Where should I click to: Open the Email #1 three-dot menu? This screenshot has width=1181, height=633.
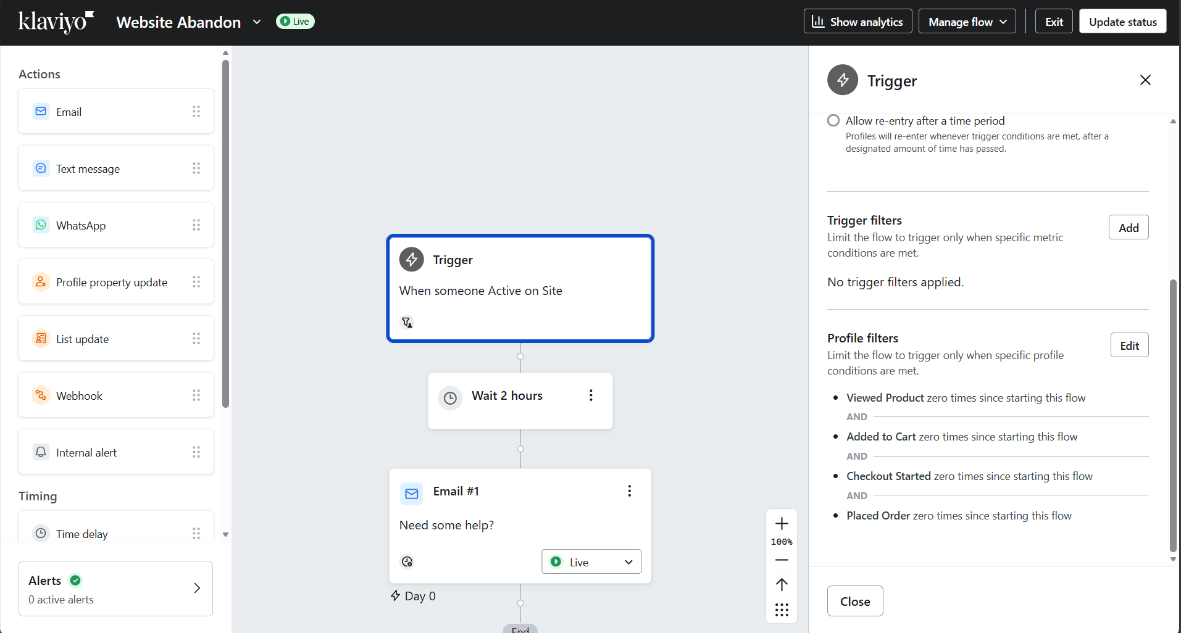[x=629, y=490]
